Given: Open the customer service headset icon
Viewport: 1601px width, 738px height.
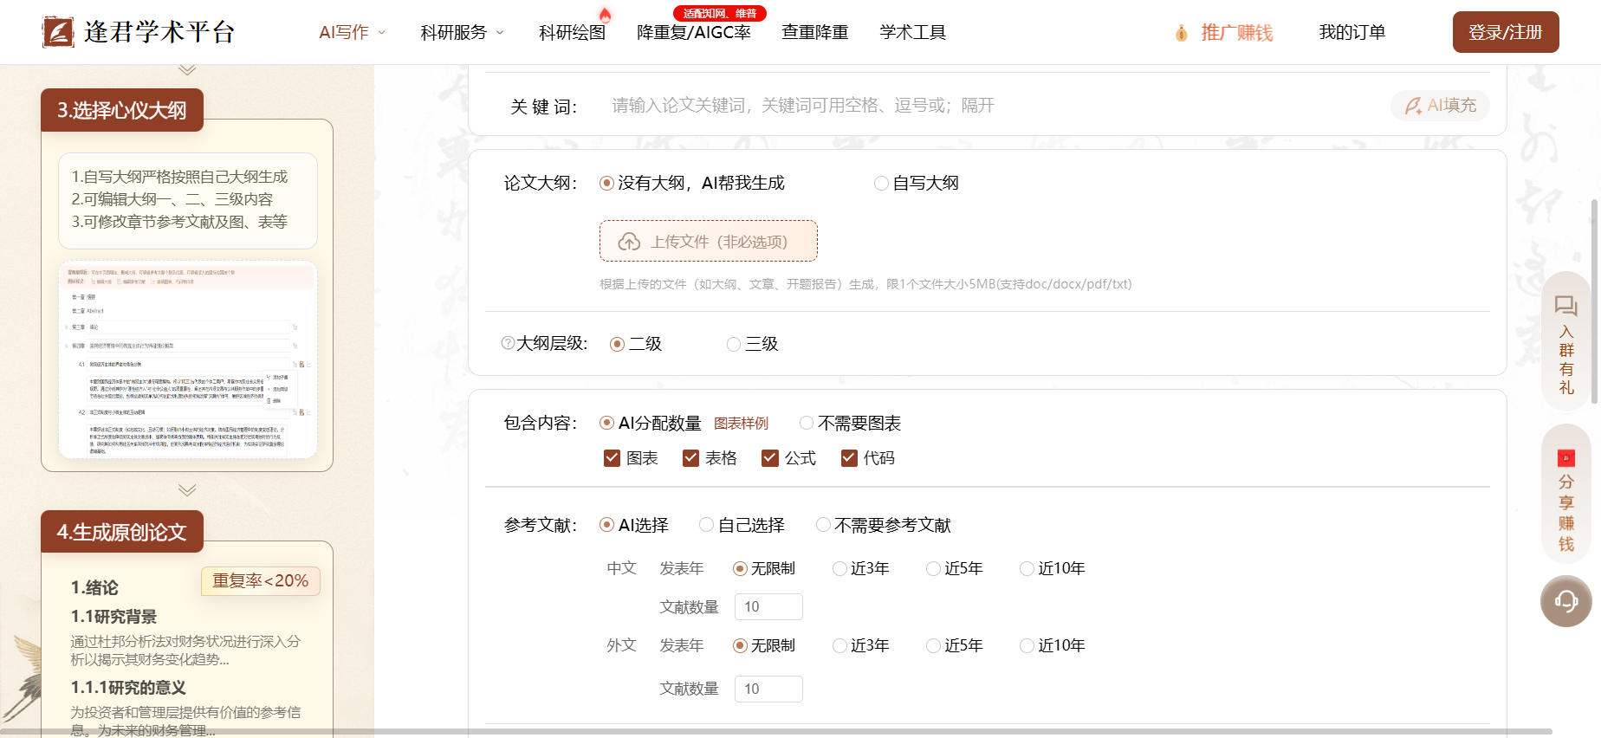Looking at the screenshot, I should tap(1565, 601).
